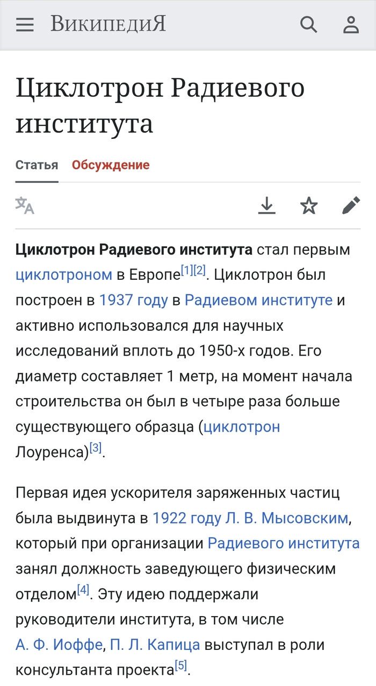Tap the pencil edit icon
Viewport: 376px width, 686px height.
click(351, 206)
